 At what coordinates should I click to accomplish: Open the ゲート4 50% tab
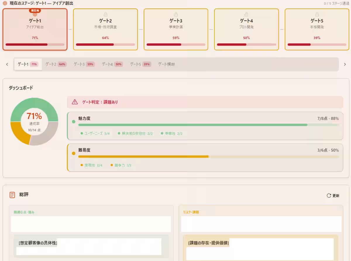[112, 64]
